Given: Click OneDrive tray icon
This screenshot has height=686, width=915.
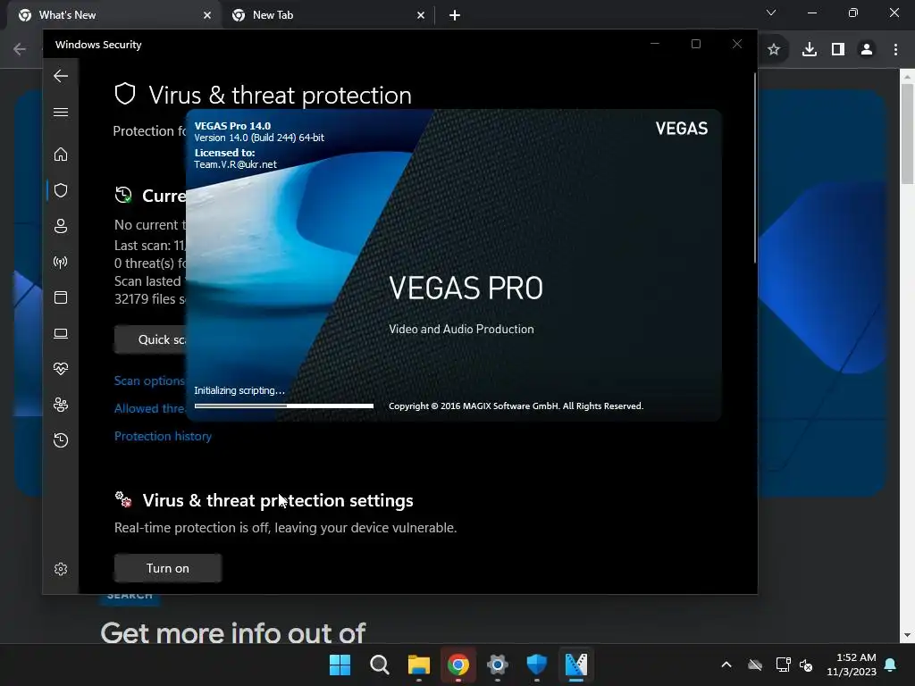Looking at the screenshot, I should point(755,665).
